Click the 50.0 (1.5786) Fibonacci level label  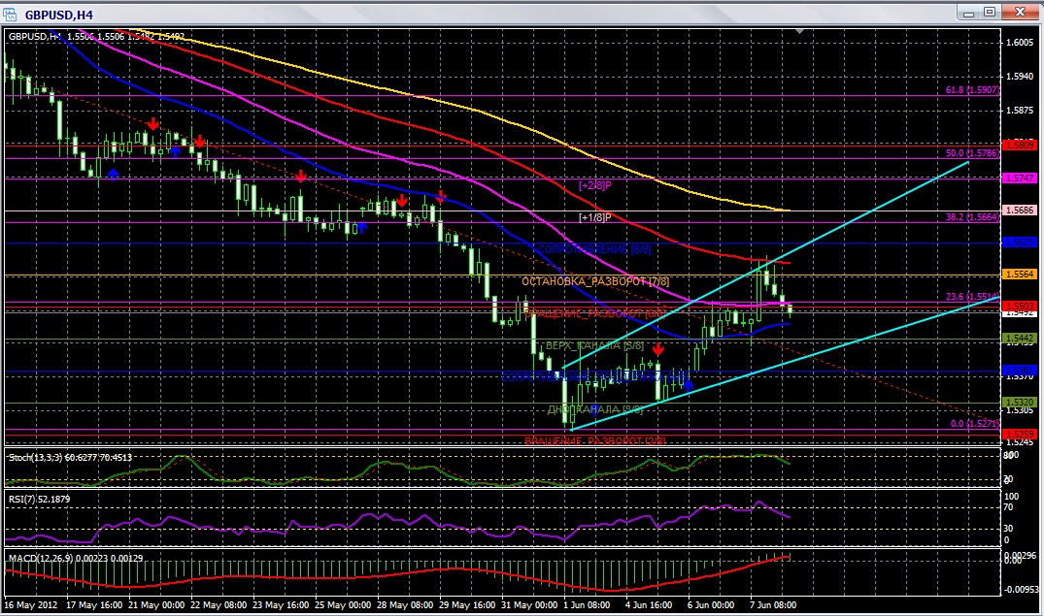972,153
